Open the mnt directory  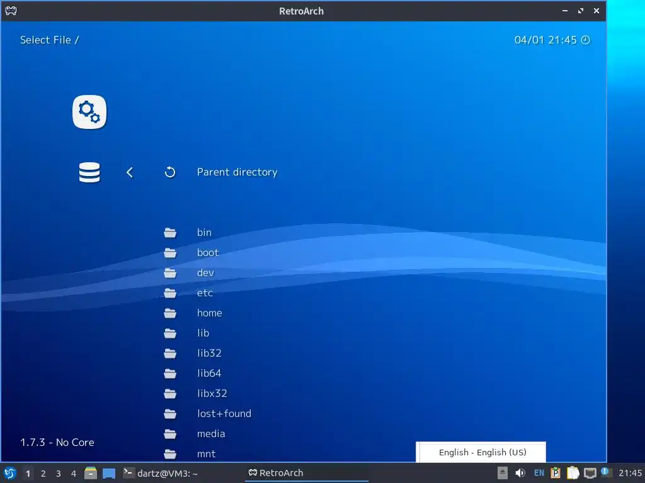pos(206,454)
